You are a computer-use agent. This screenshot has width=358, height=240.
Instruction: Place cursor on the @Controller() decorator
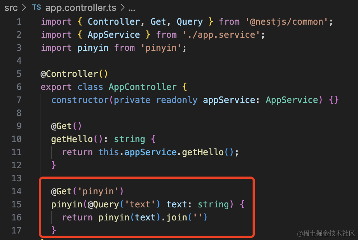tap(74, 74)
